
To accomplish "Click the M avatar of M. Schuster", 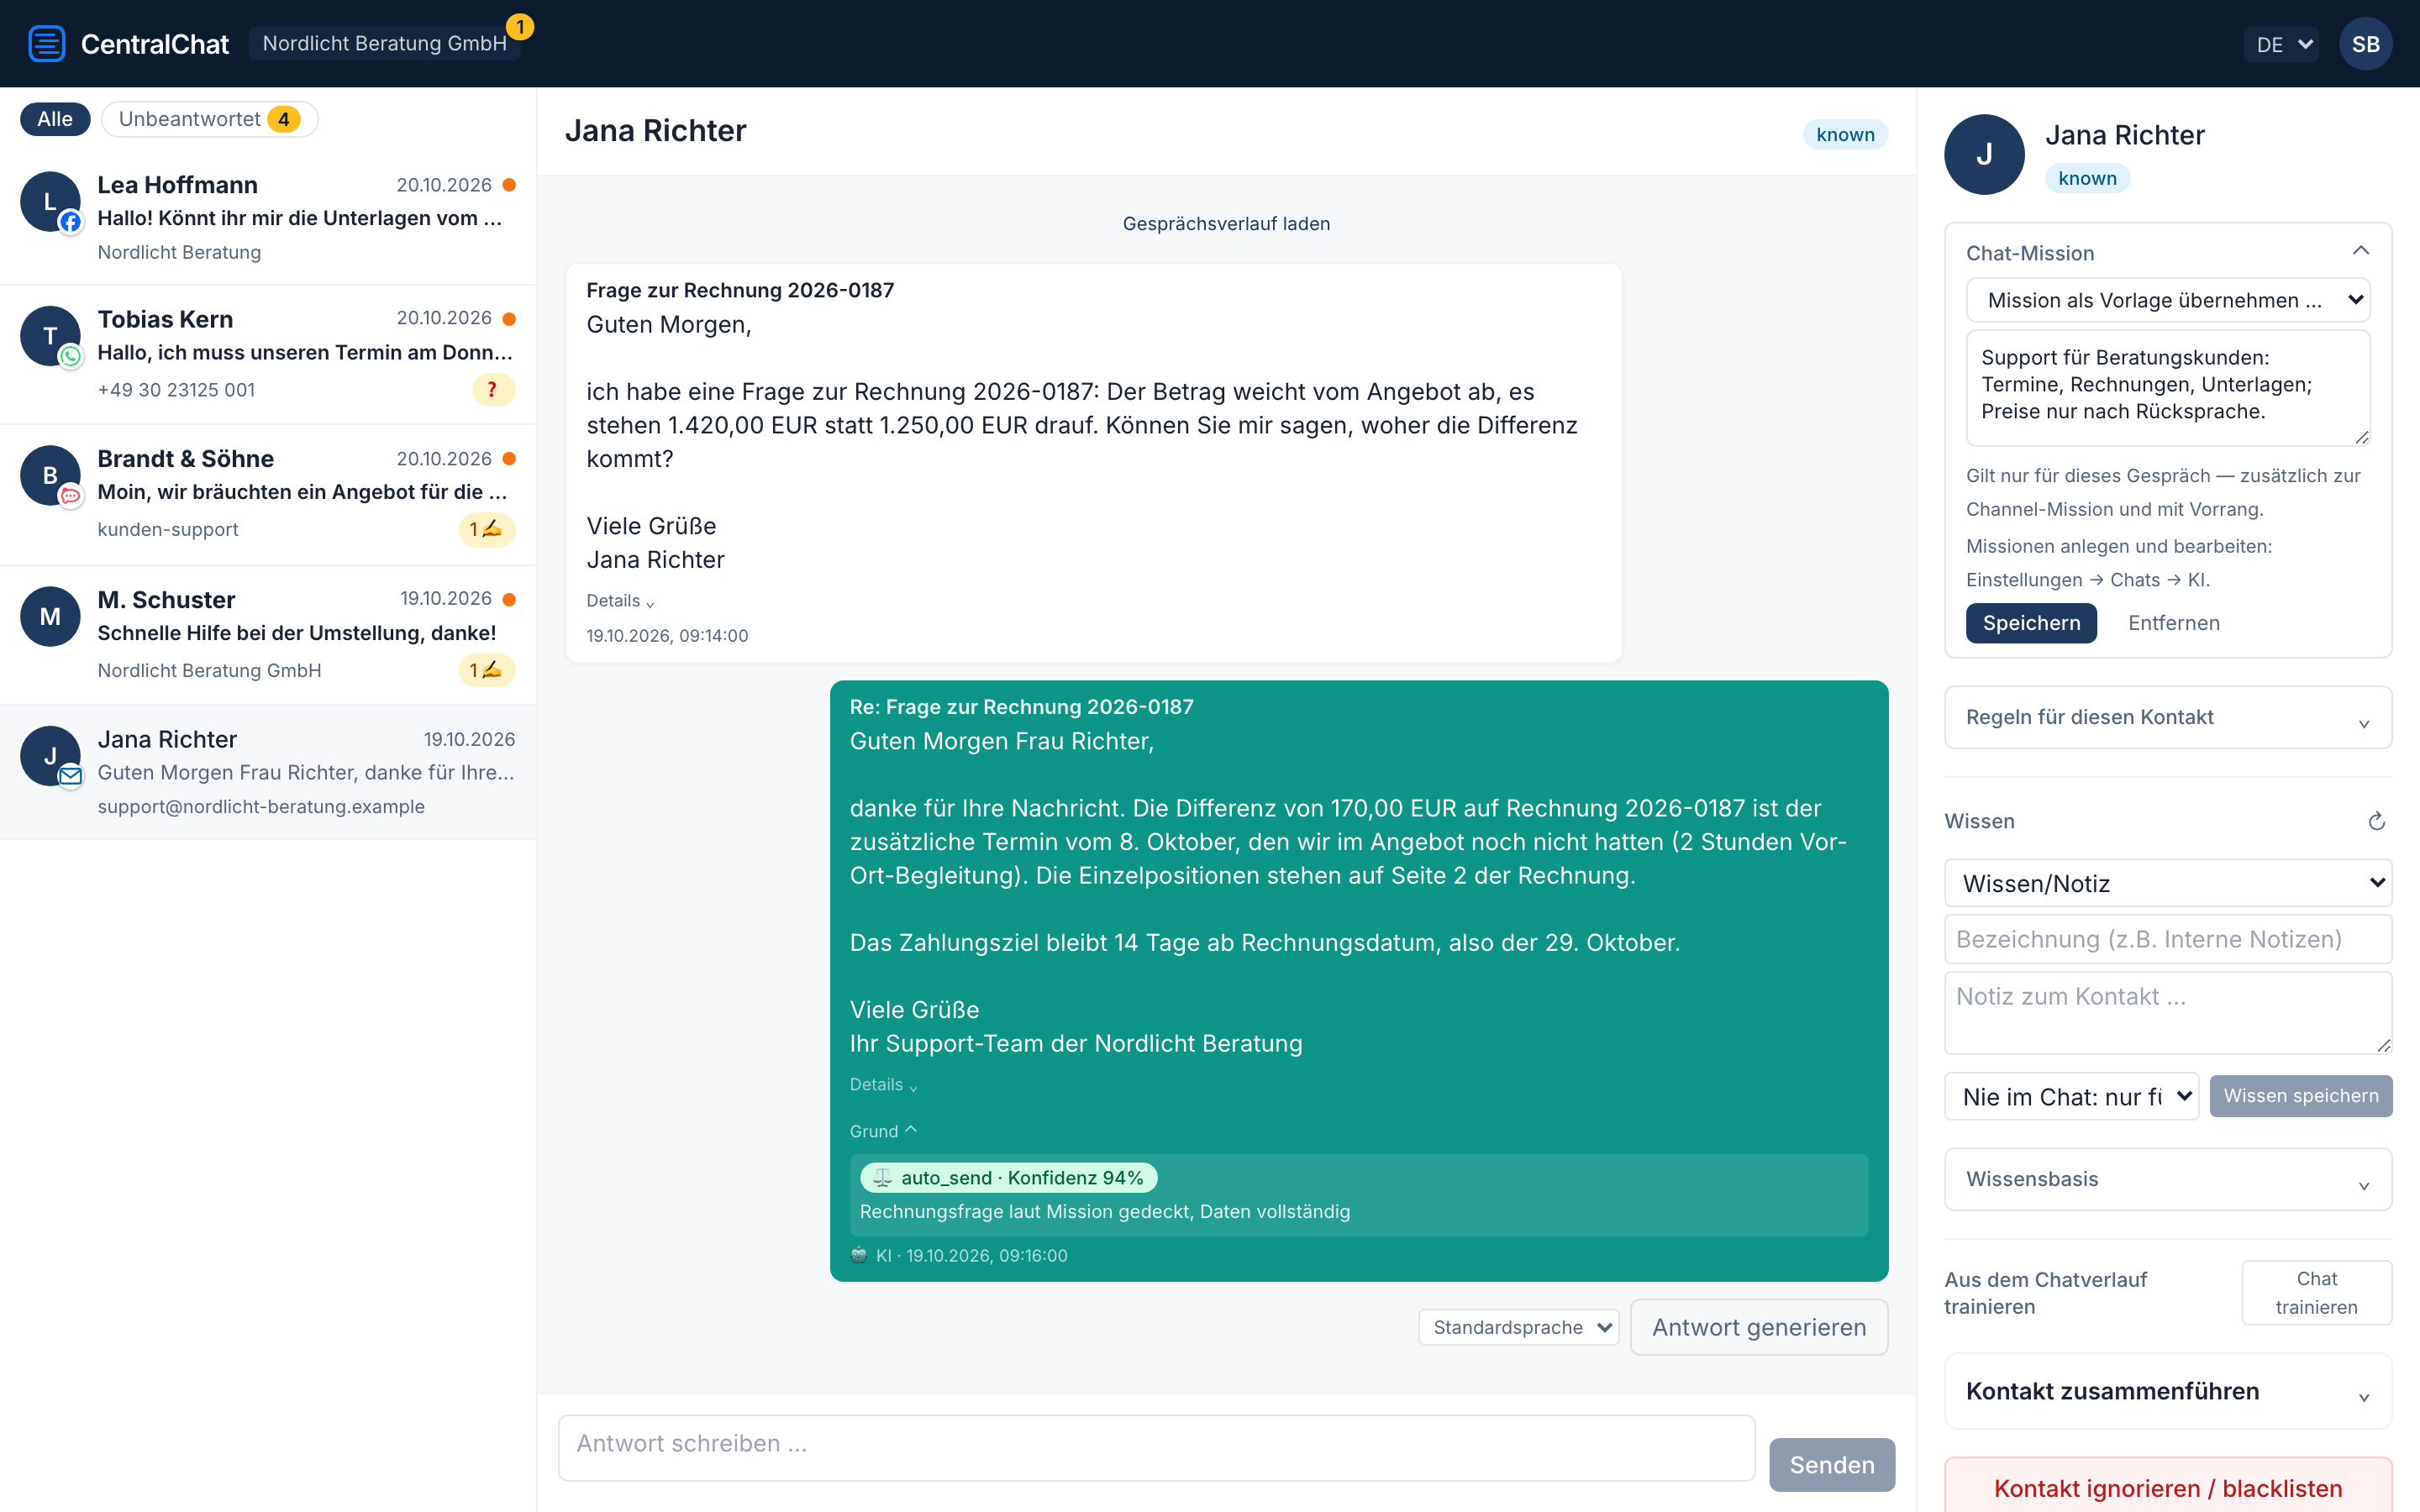I will [50, 616].
